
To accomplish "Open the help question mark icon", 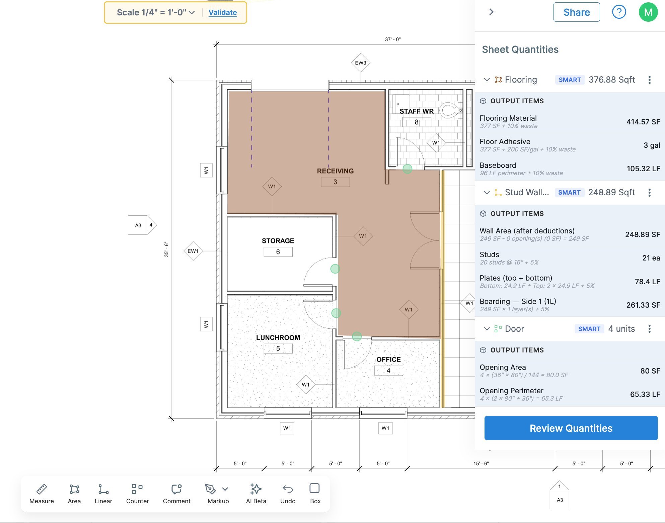I will (x=619, y=12).
